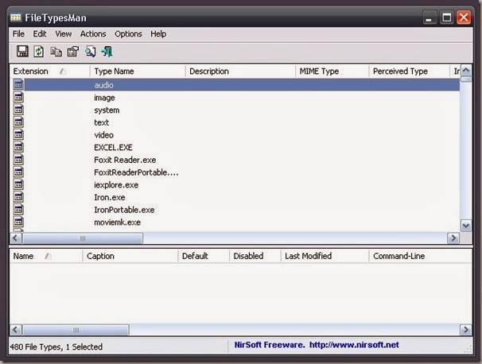Select the EXCEL.EXE type name

(113, 148)
